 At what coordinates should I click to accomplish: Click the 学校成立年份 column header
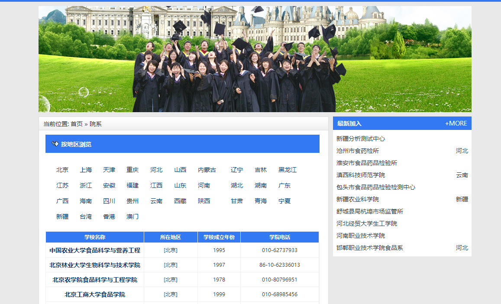(219, 237)
